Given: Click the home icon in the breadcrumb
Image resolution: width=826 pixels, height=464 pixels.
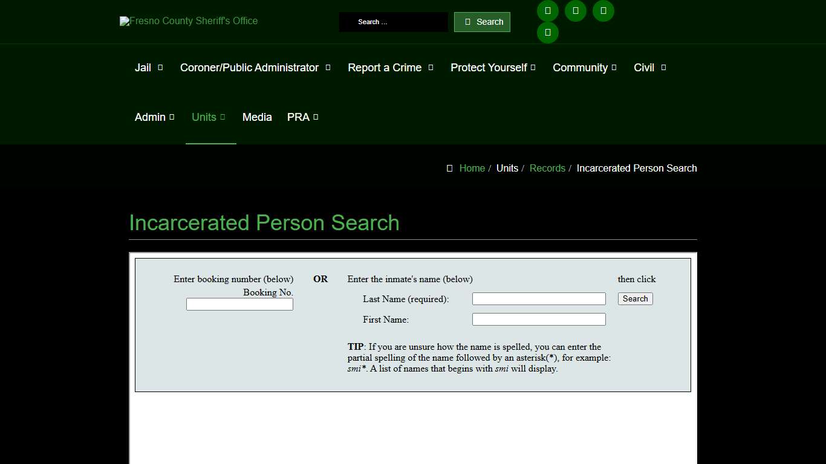Looking at the screenshot, I should 449,168.
